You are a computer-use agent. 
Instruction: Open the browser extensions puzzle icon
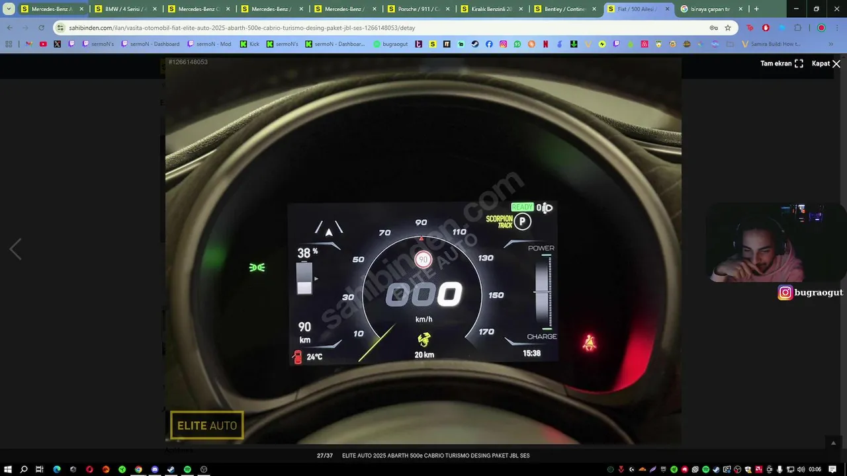tap(797, 28)
